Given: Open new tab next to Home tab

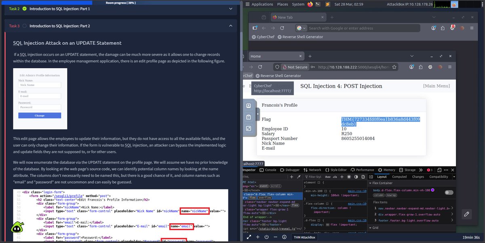Looking at the screenshot, I should 310,57.
